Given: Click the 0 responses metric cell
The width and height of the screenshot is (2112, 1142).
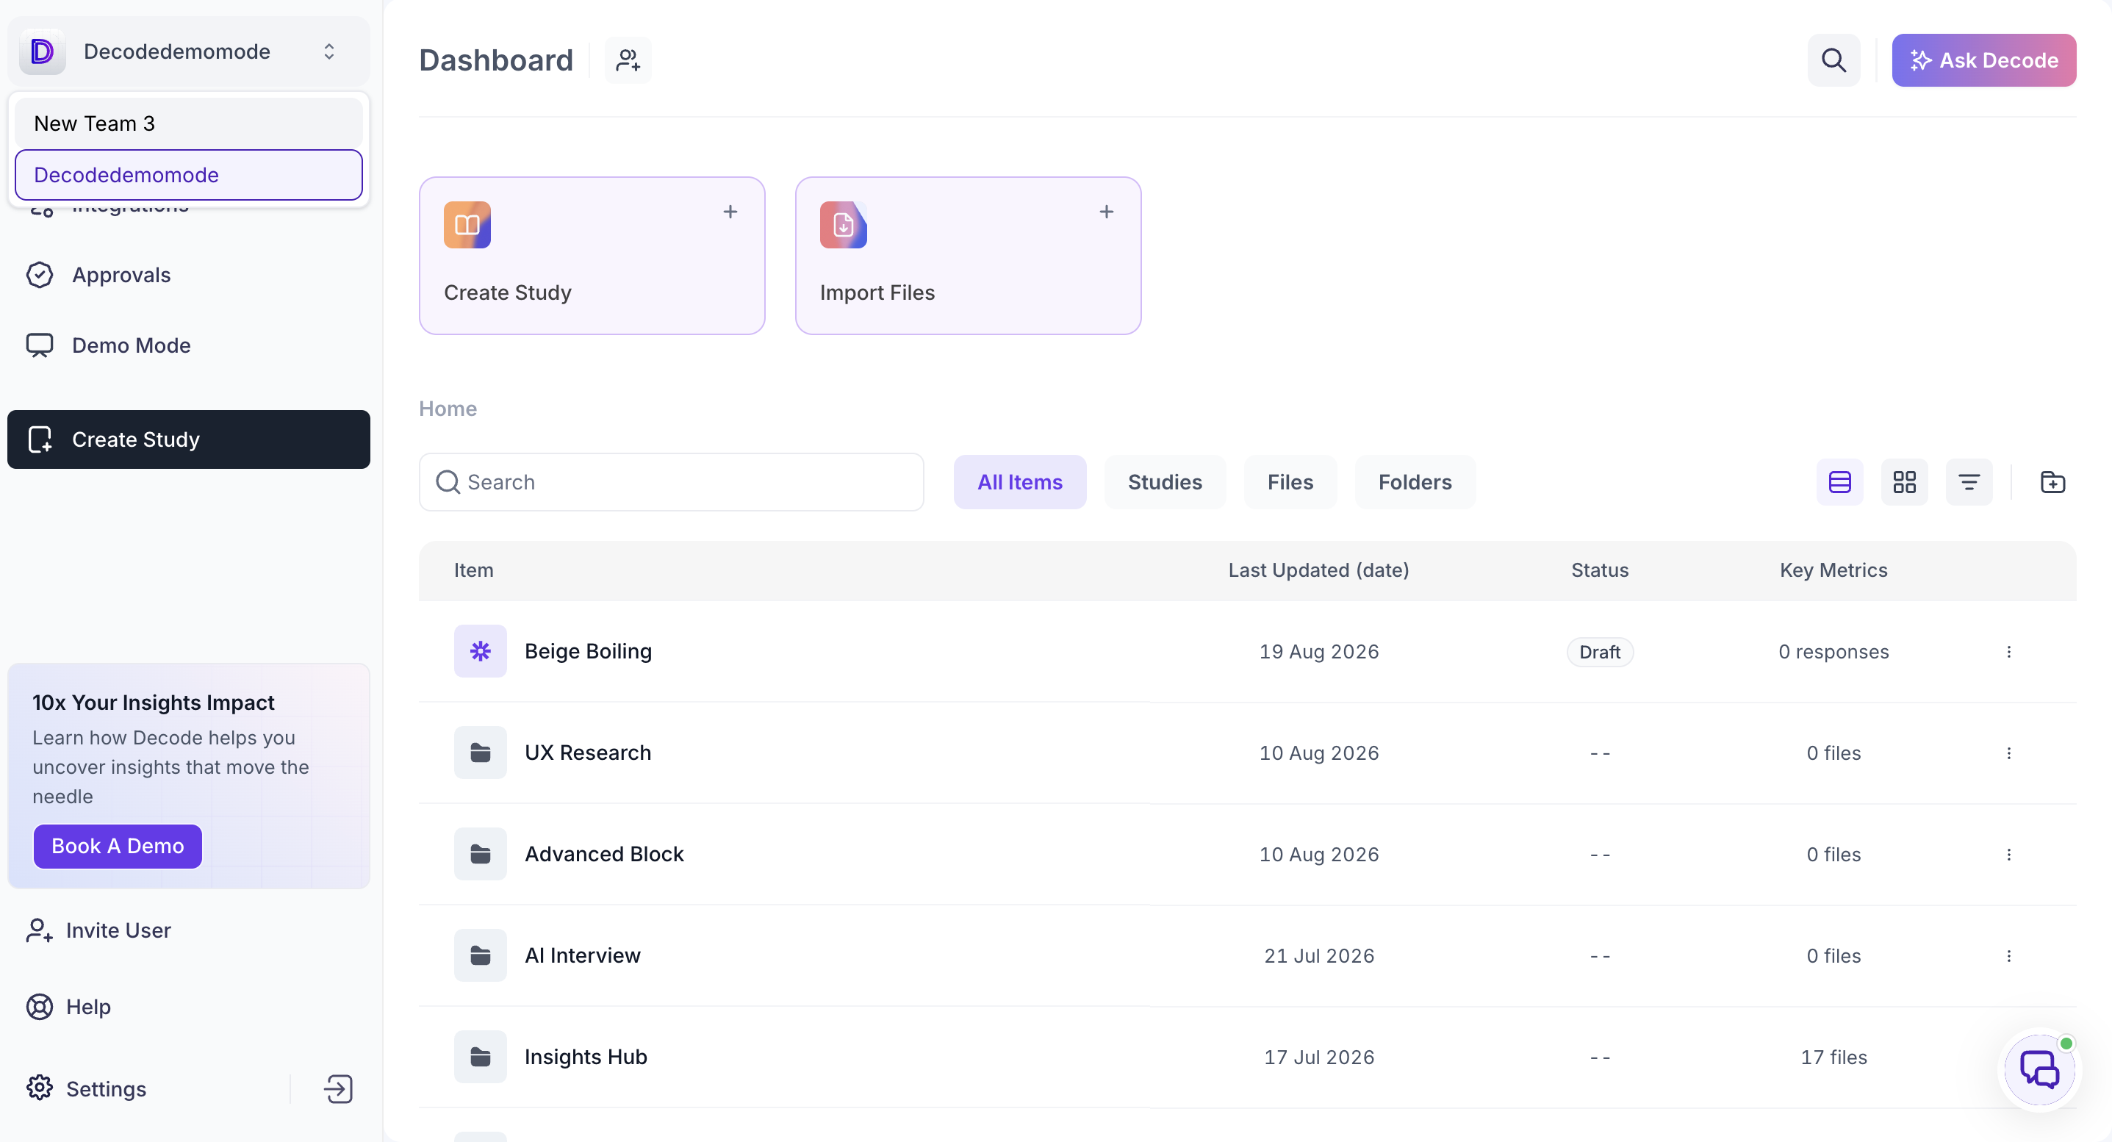Looking at the screenshot, I should (x=1833, y=652).
